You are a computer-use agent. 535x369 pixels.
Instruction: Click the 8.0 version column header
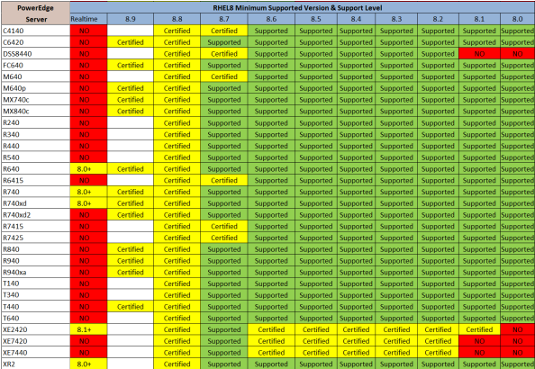click(x=518, y=19)
